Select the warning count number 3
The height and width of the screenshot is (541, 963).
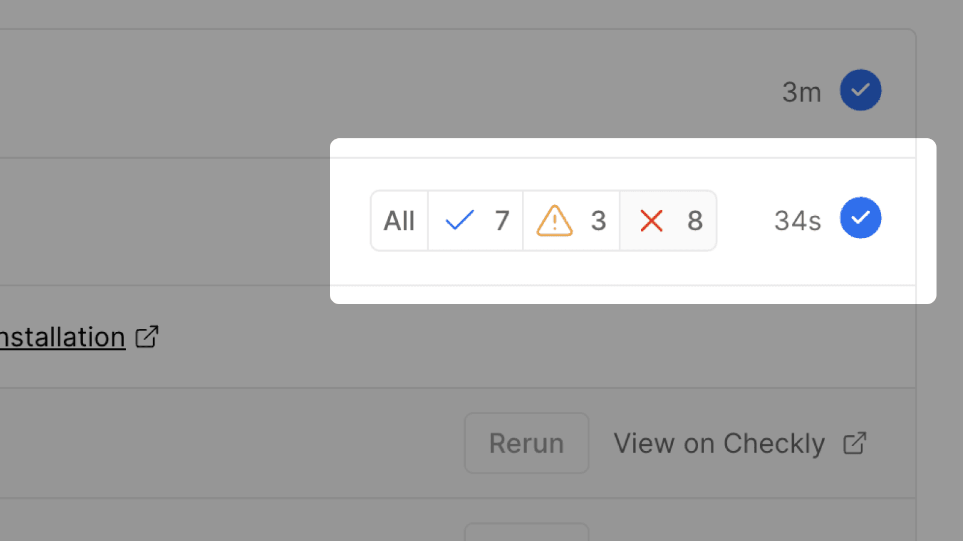tap(598, 221)
